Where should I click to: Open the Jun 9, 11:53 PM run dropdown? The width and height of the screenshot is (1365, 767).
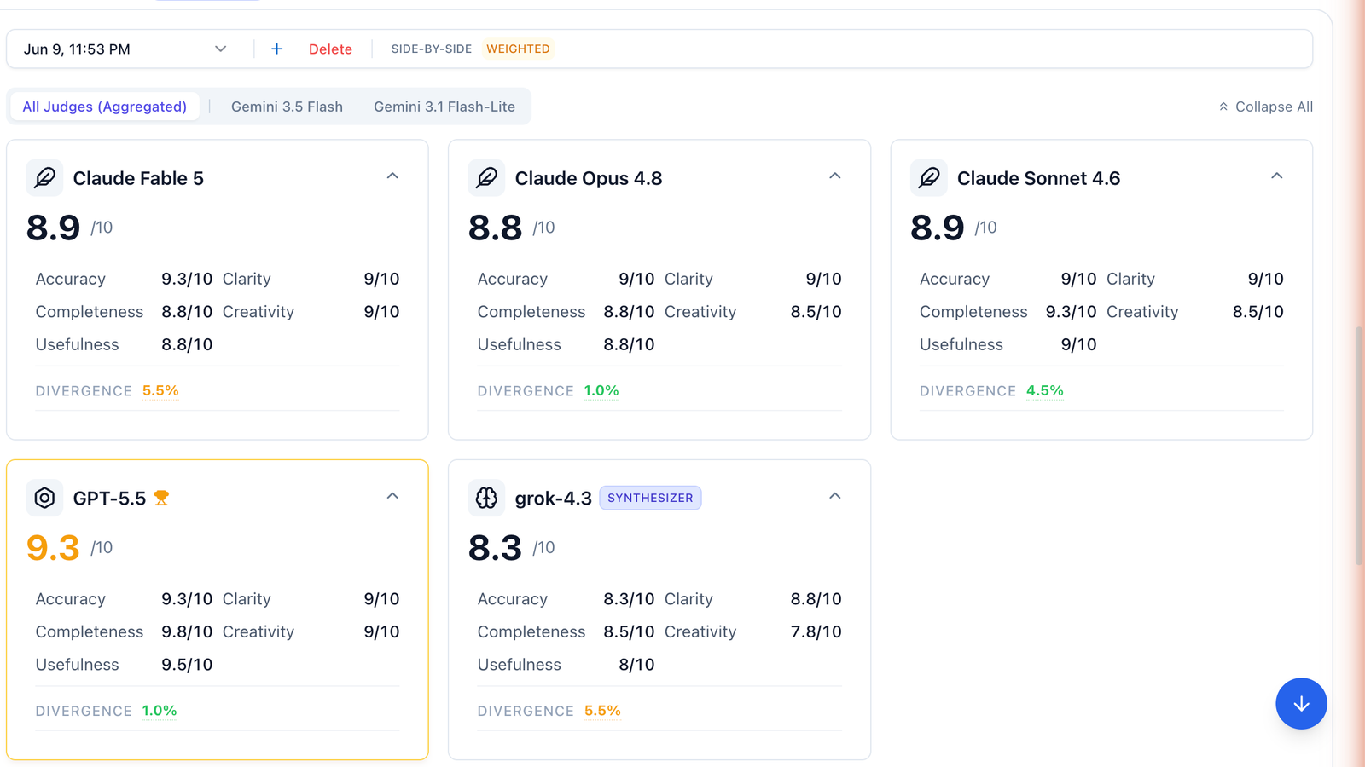tap(125, 49)
